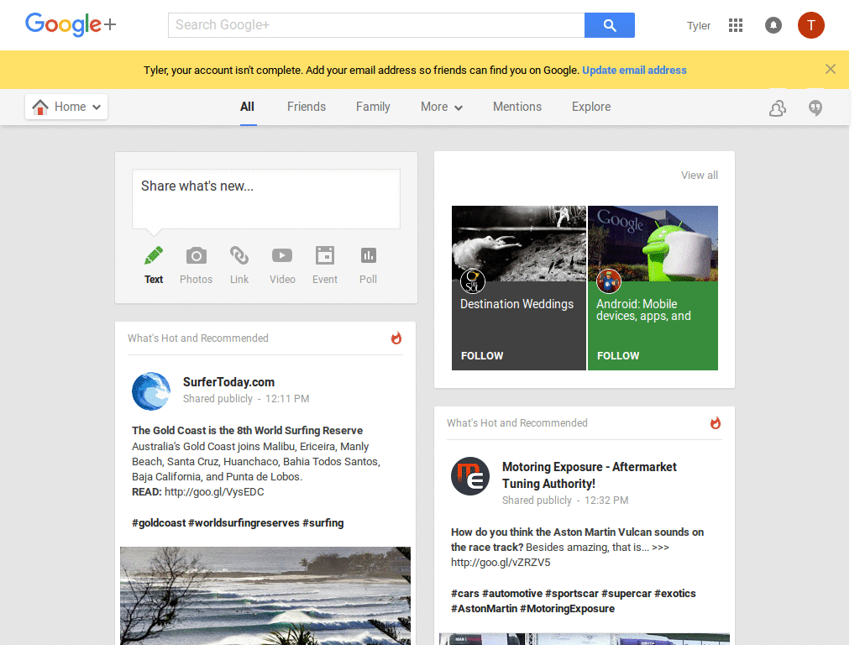The height and width of the screenshot is (645, 860).
Task: Click the Update email address link
Action: 635,71
